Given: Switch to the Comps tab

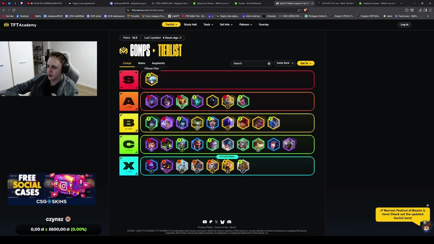Looking at the screenshot, I should (127, 63).
